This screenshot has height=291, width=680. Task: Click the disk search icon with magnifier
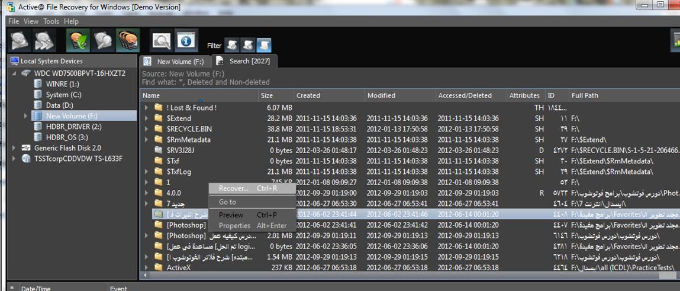coord(102,41)
